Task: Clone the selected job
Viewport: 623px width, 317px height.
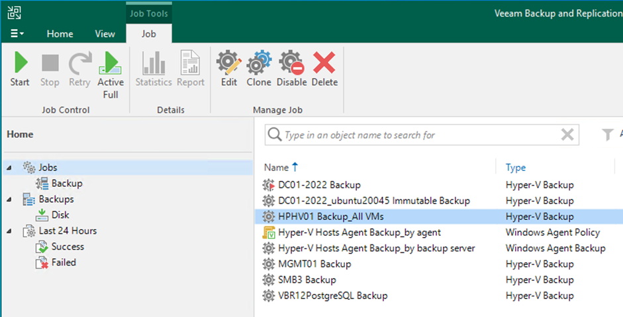Action: (x=259, y=69)
